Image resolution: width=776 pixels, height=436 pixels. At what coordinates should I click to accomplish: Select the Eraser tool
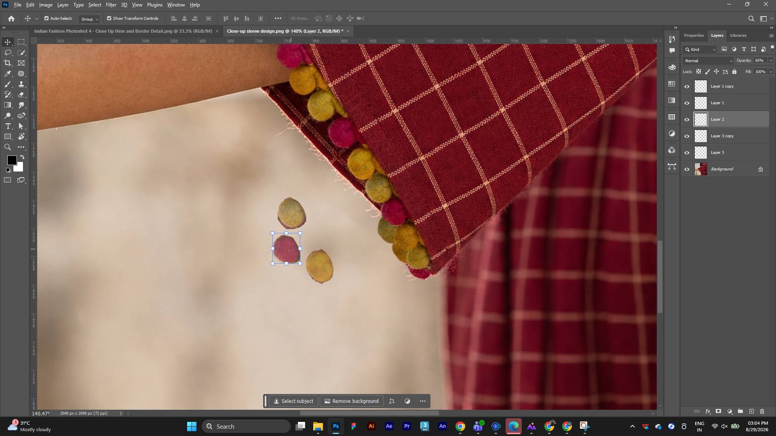(x=21, y=94)
